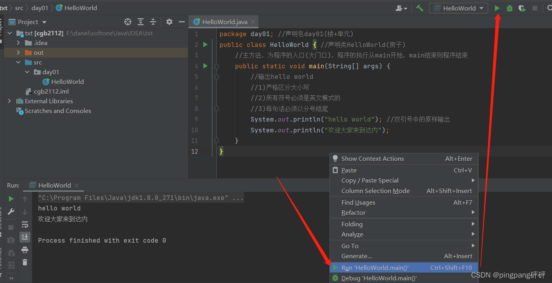Viewport: 552px width, 283px height.
Task: Open Project panel gear options
Action: [169, 22]
